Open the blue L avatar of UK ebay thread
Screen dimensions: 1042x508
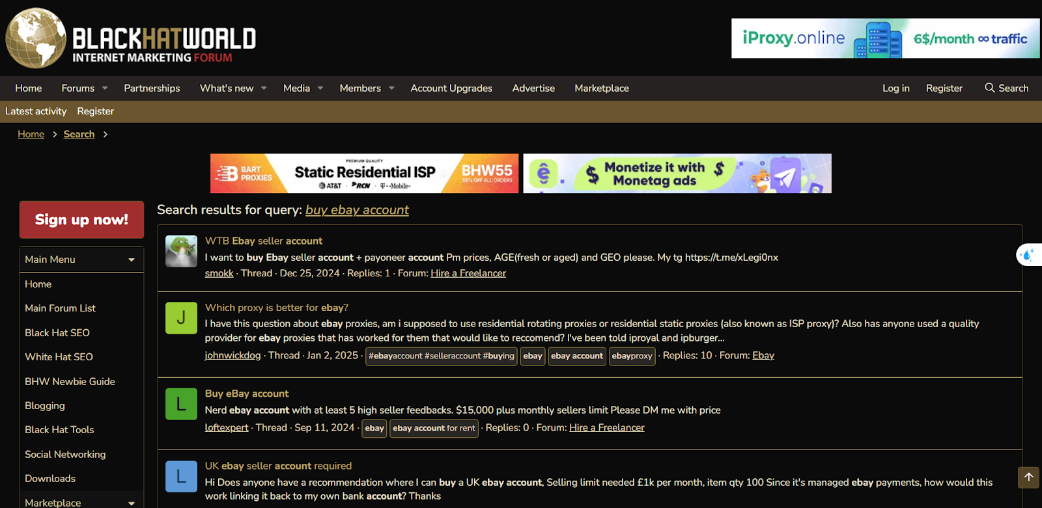click(x=181, y=476)
